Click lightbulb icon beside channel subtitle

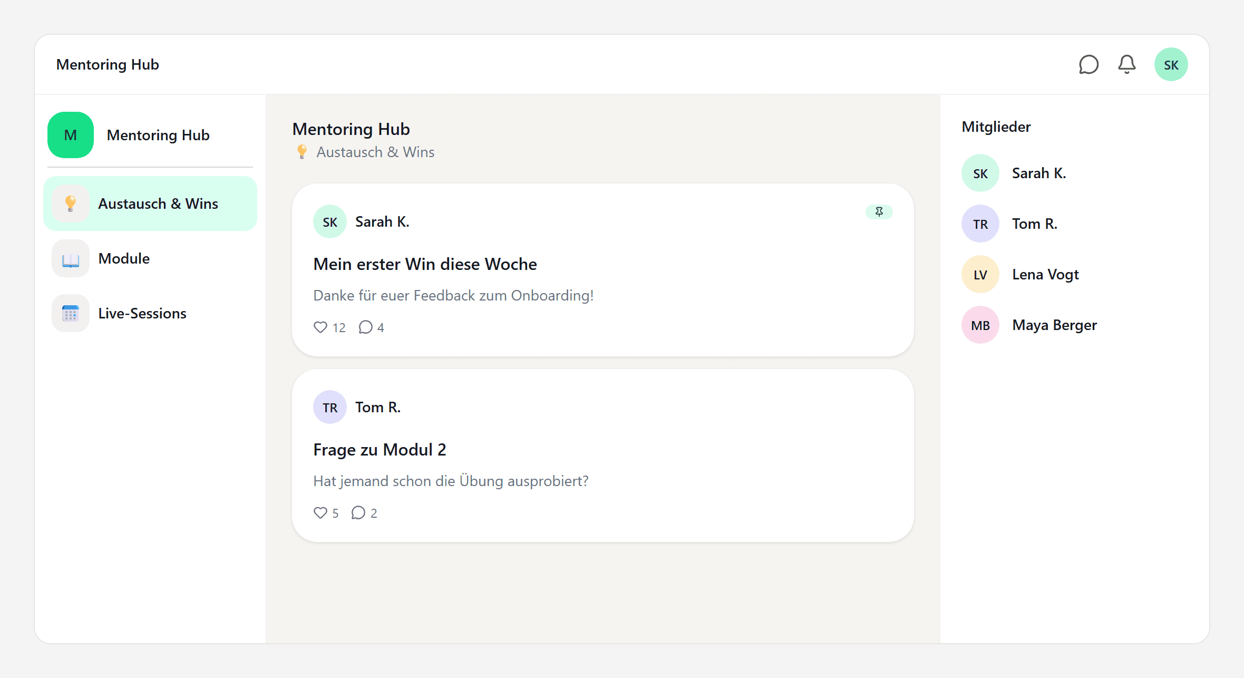pyautogui.click(x=302, y=152)
